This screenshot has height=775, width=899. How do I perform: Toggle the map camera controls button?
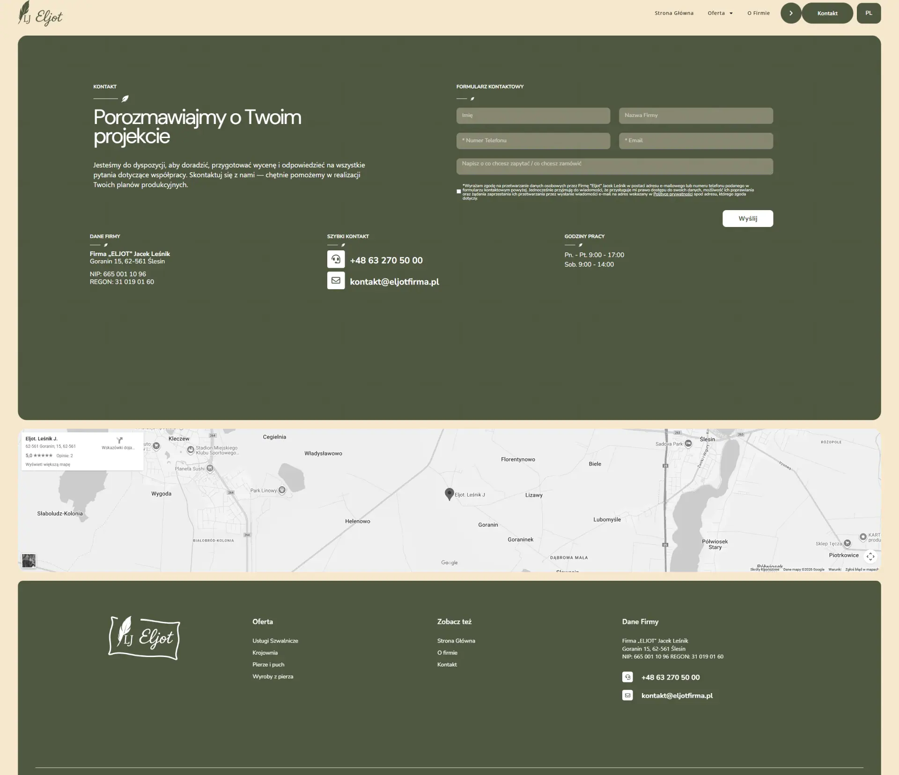pos(870,556)
